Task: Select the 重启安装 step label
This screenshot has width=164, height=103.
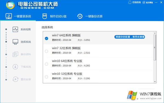Action: [x=26, y=79]
